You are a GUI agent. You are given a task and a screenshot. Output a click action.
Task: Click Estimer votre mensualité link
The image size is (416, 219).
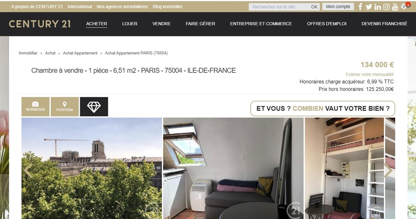(370, 74)
